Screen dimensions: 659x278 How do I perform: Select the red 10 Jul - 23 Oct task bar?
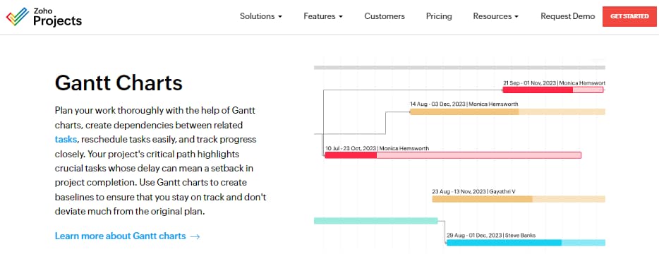(x=453, y=155)
